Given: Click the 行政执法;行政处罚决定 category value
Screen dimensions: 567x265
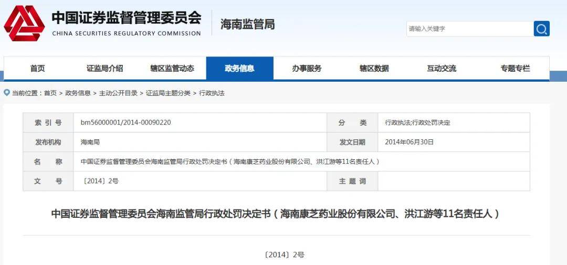Looking at the screenshot, I should click(418, 123).
